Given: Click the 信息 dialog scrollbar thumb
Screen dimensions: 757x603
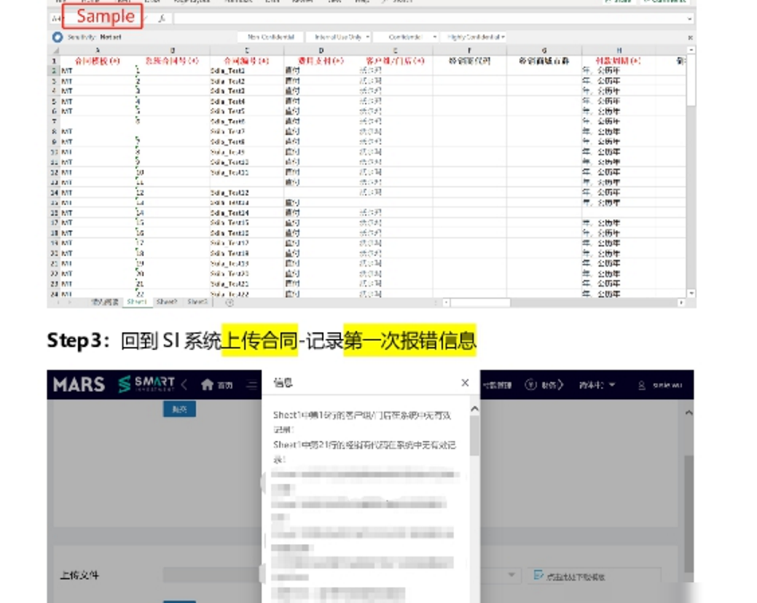Looking at the screenshot, I should click(x=474, y=436).
